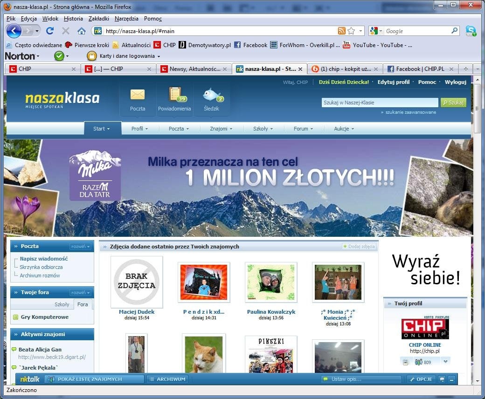Click Wyloguj to log out
Viewport: 485px width, 399px height.
point(455,82)
